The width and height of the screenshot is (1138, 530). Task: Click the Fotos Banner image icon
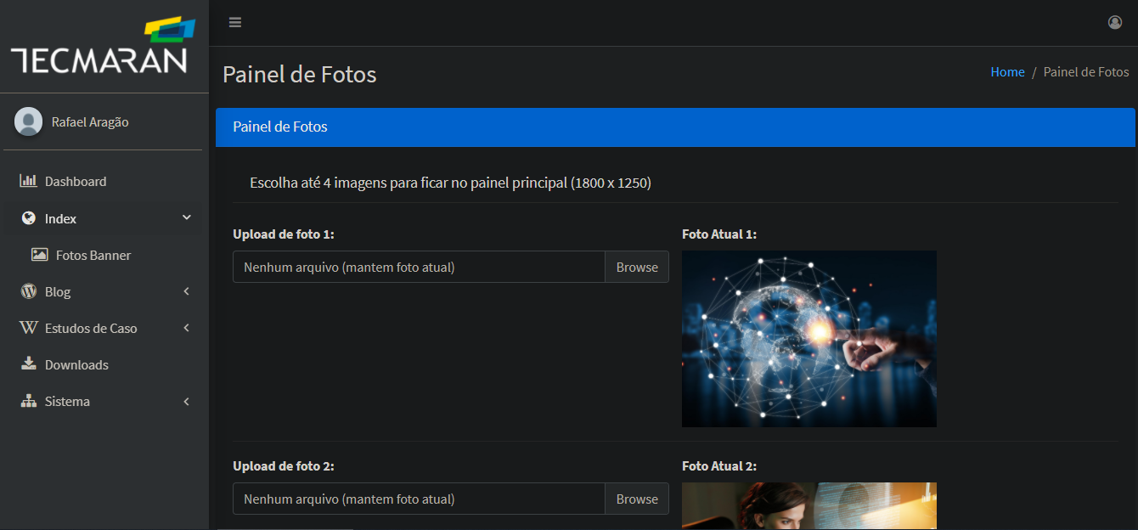pyautogui.click(x=39, y=255)
